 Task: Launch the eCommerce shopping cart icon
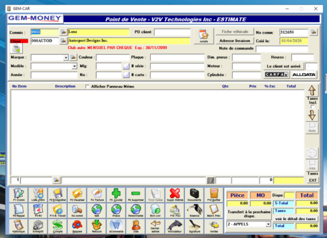[116, 226]
